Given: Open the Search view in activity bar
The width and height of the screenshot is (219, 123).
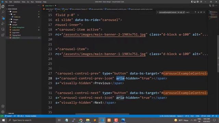Looking at the screenshot, I should (x=3, y=12).
